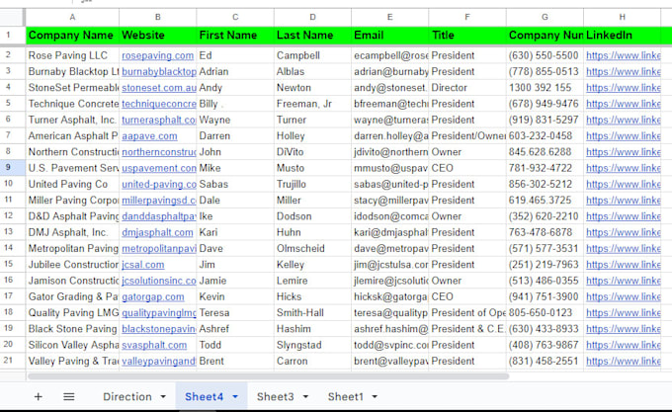Viewport: 672px width, 412px height.
Task: Select first name cell Sabas
Action: (235, 184)
